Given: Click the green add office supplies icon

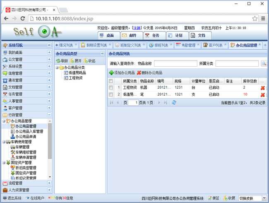Looking at the screenshot, I should pos(111,72).
